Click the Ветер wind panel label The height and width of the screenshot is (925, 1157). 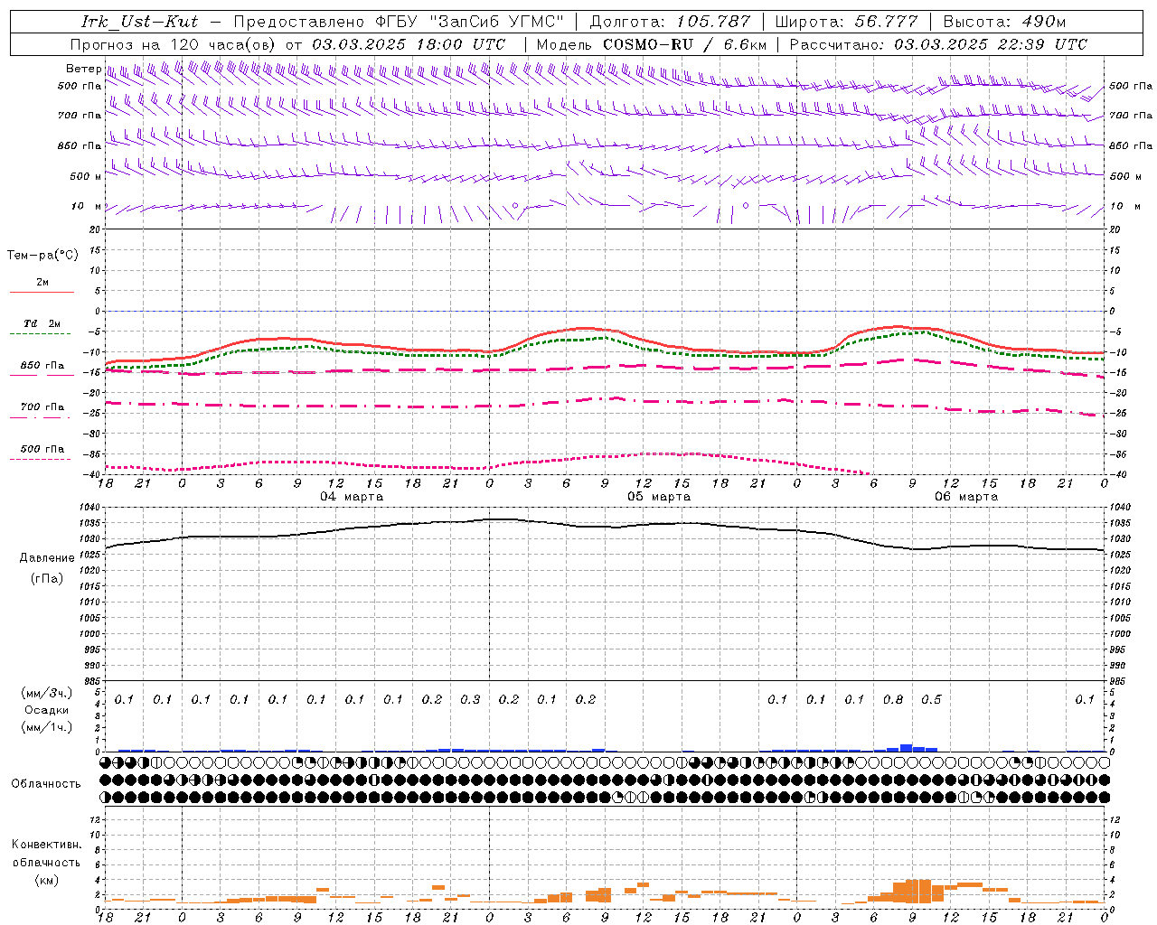pyautogui.click(x=83, y=69)
